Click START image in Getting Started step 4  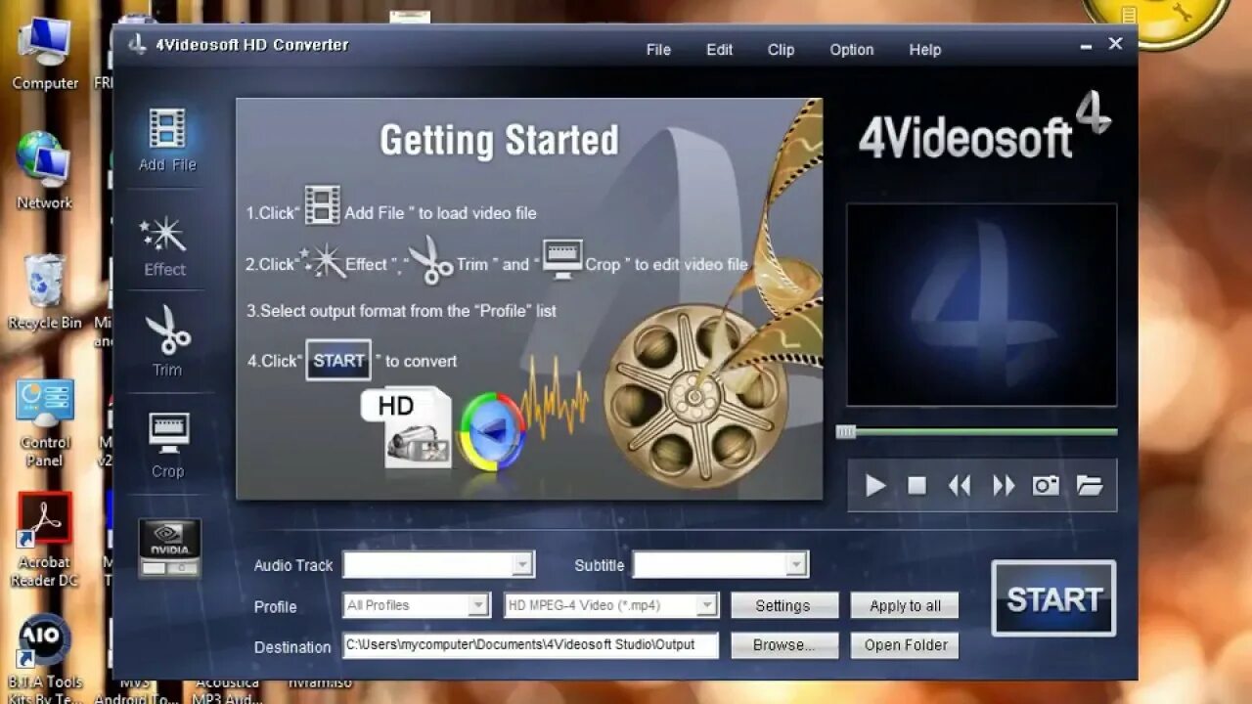pos(338,360)
